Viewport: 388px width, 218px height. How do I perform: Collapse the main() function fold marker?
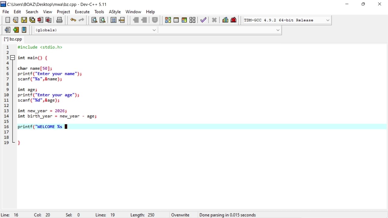13,58
